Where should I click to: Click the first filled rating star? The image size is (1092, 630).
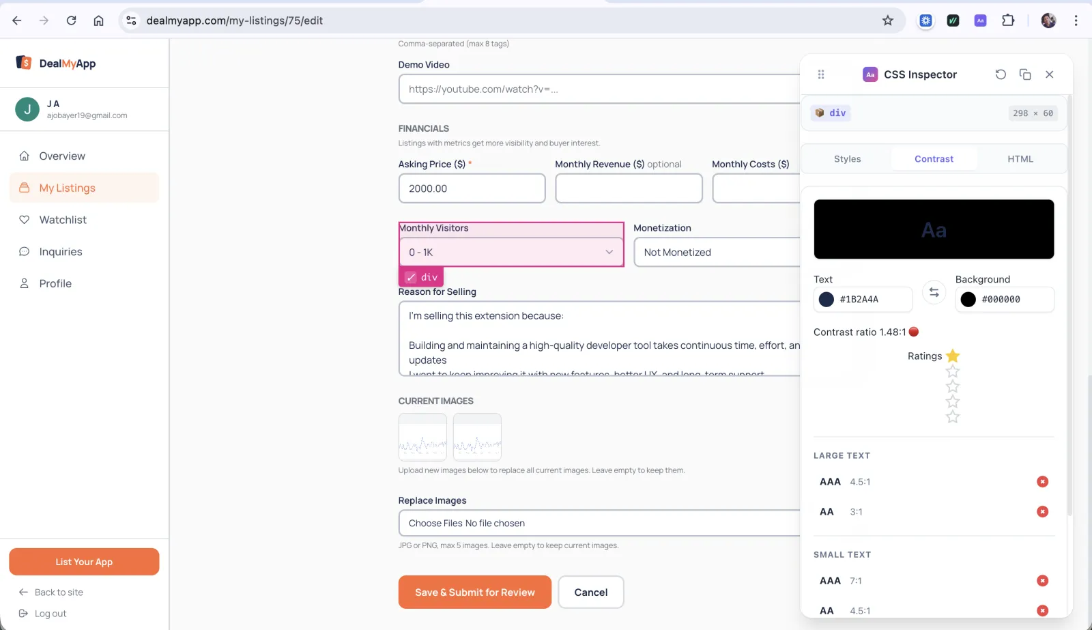click(x=953, y=356)
